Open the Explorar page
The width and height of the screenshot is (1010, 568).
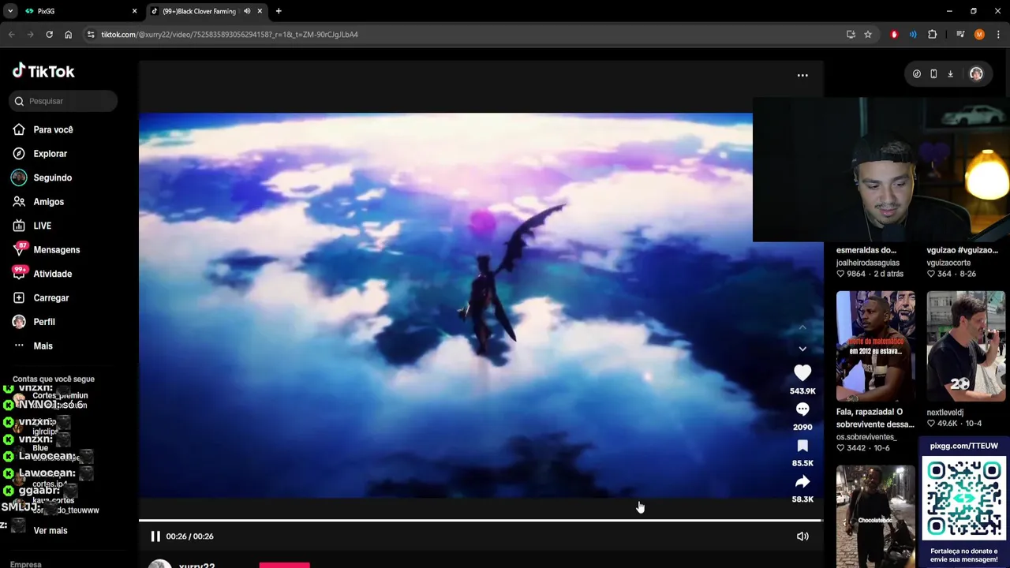50,154
